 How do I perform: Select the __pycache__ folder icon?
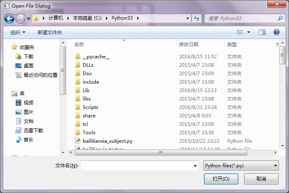coord(77,56)
